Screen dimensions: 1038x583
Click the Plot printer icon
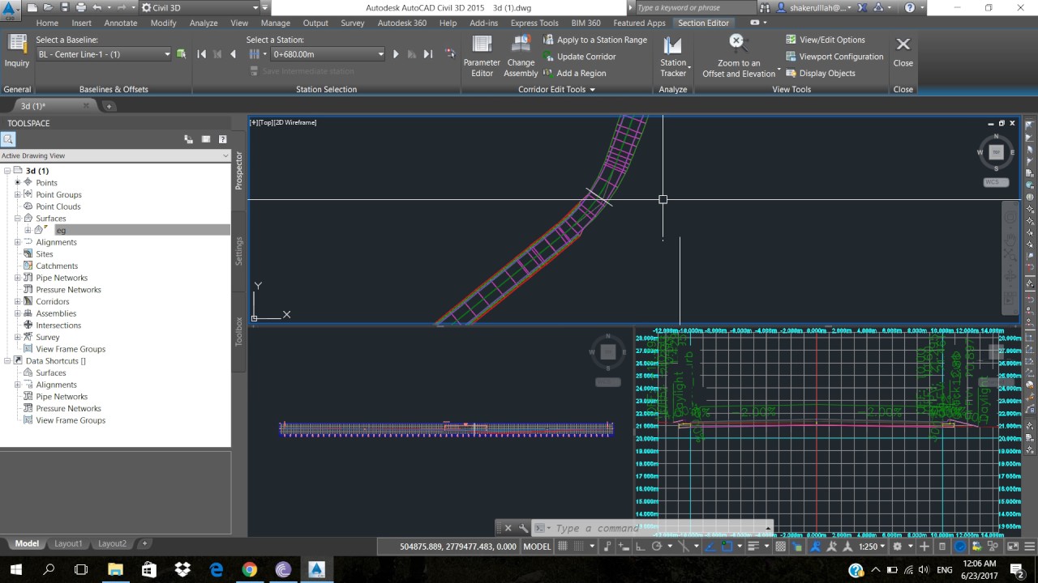click(81, 7)
